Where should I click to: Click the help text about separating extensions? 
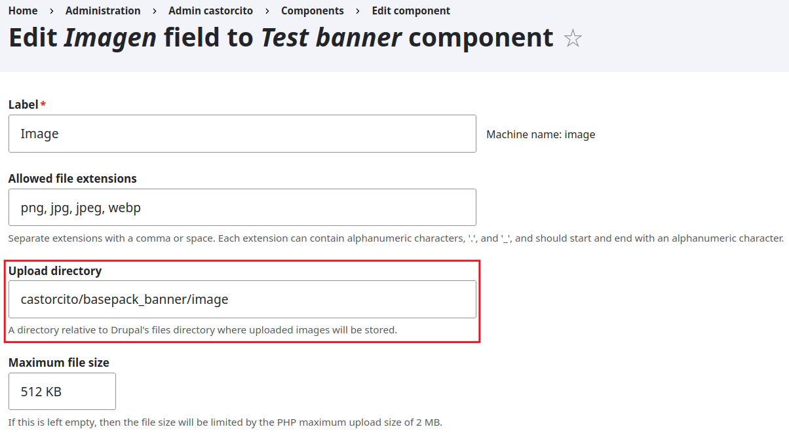(x=396, y=238)
